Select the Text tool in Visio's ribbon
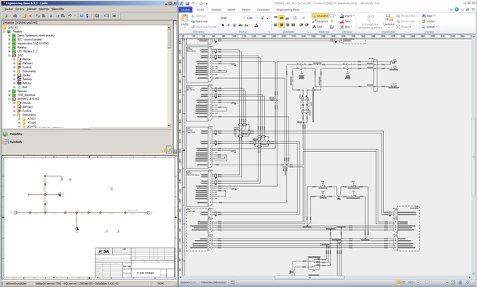Screen dimensions: 477x287 (x=317, y=27)
